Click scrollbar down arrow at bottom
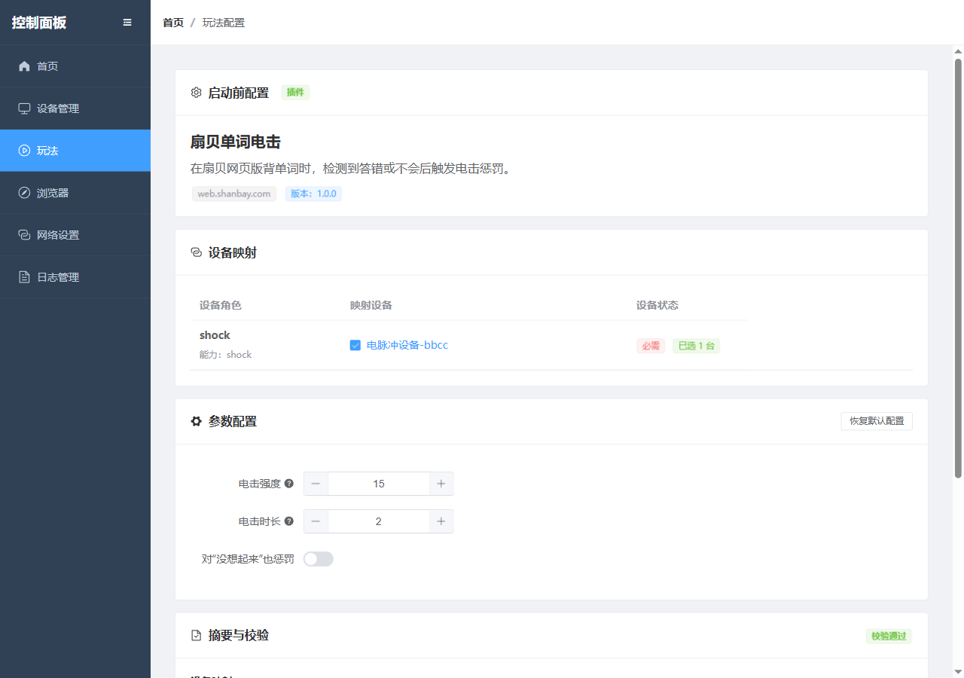Screen dimensions: 964x678 958,671
